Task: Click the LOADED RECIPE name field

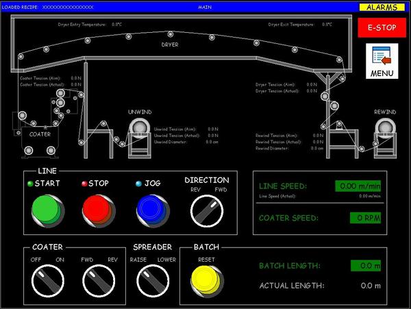Action: point(68,7)
